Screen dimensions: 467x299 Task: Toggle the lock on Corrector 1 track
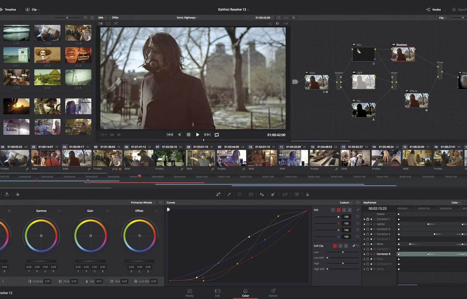tap(367, 219)
